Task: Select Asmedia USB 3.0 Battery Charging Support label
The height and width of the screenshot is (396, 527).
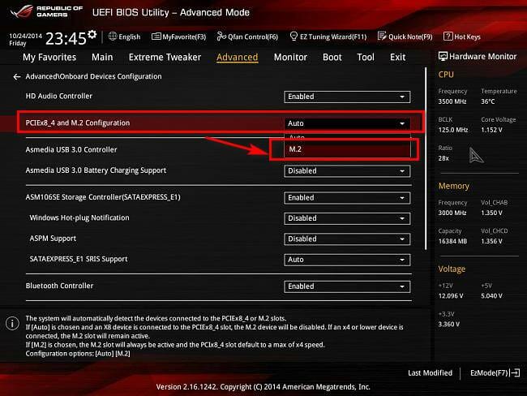Action: pyautogui.click(x=96, y=170)
